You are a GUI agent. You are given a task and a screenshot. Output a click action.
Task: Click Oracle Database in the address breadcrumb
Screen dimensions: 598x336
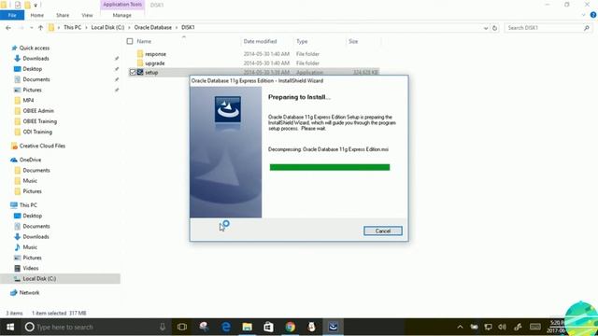[153, 27]
